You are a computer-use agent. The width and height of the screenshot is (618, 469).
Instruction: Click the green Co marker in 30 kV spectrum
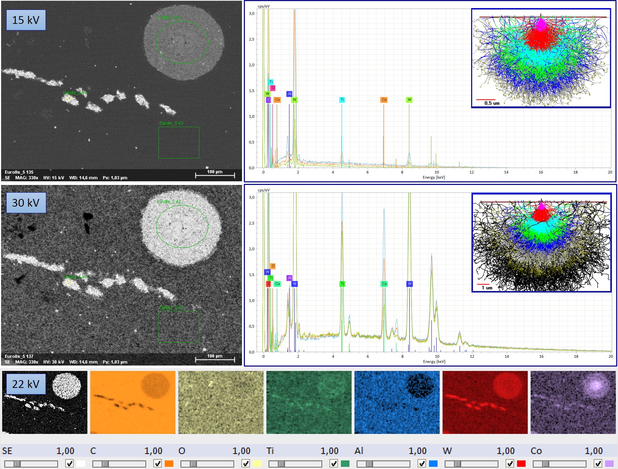(384, 284)
